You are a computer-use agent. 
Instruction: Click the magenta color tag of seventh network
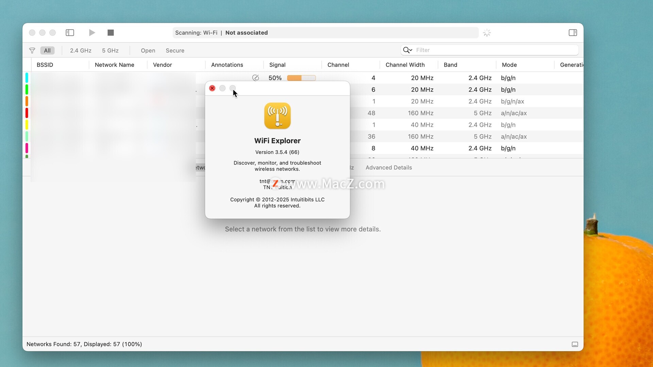[27, 148]
